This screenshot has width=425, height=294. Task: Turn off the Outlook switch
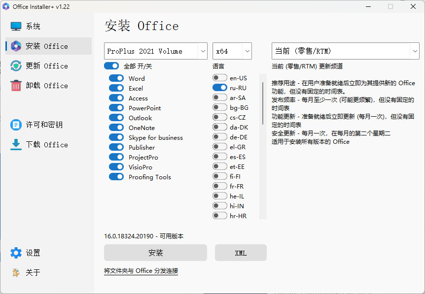116,118
